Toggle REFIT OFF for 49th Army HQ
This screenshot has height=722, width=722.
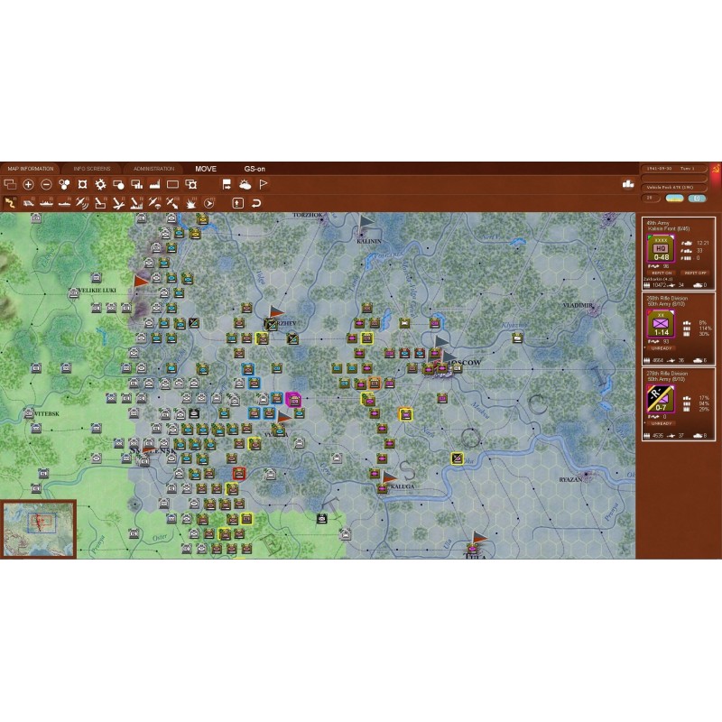[694, 272]
